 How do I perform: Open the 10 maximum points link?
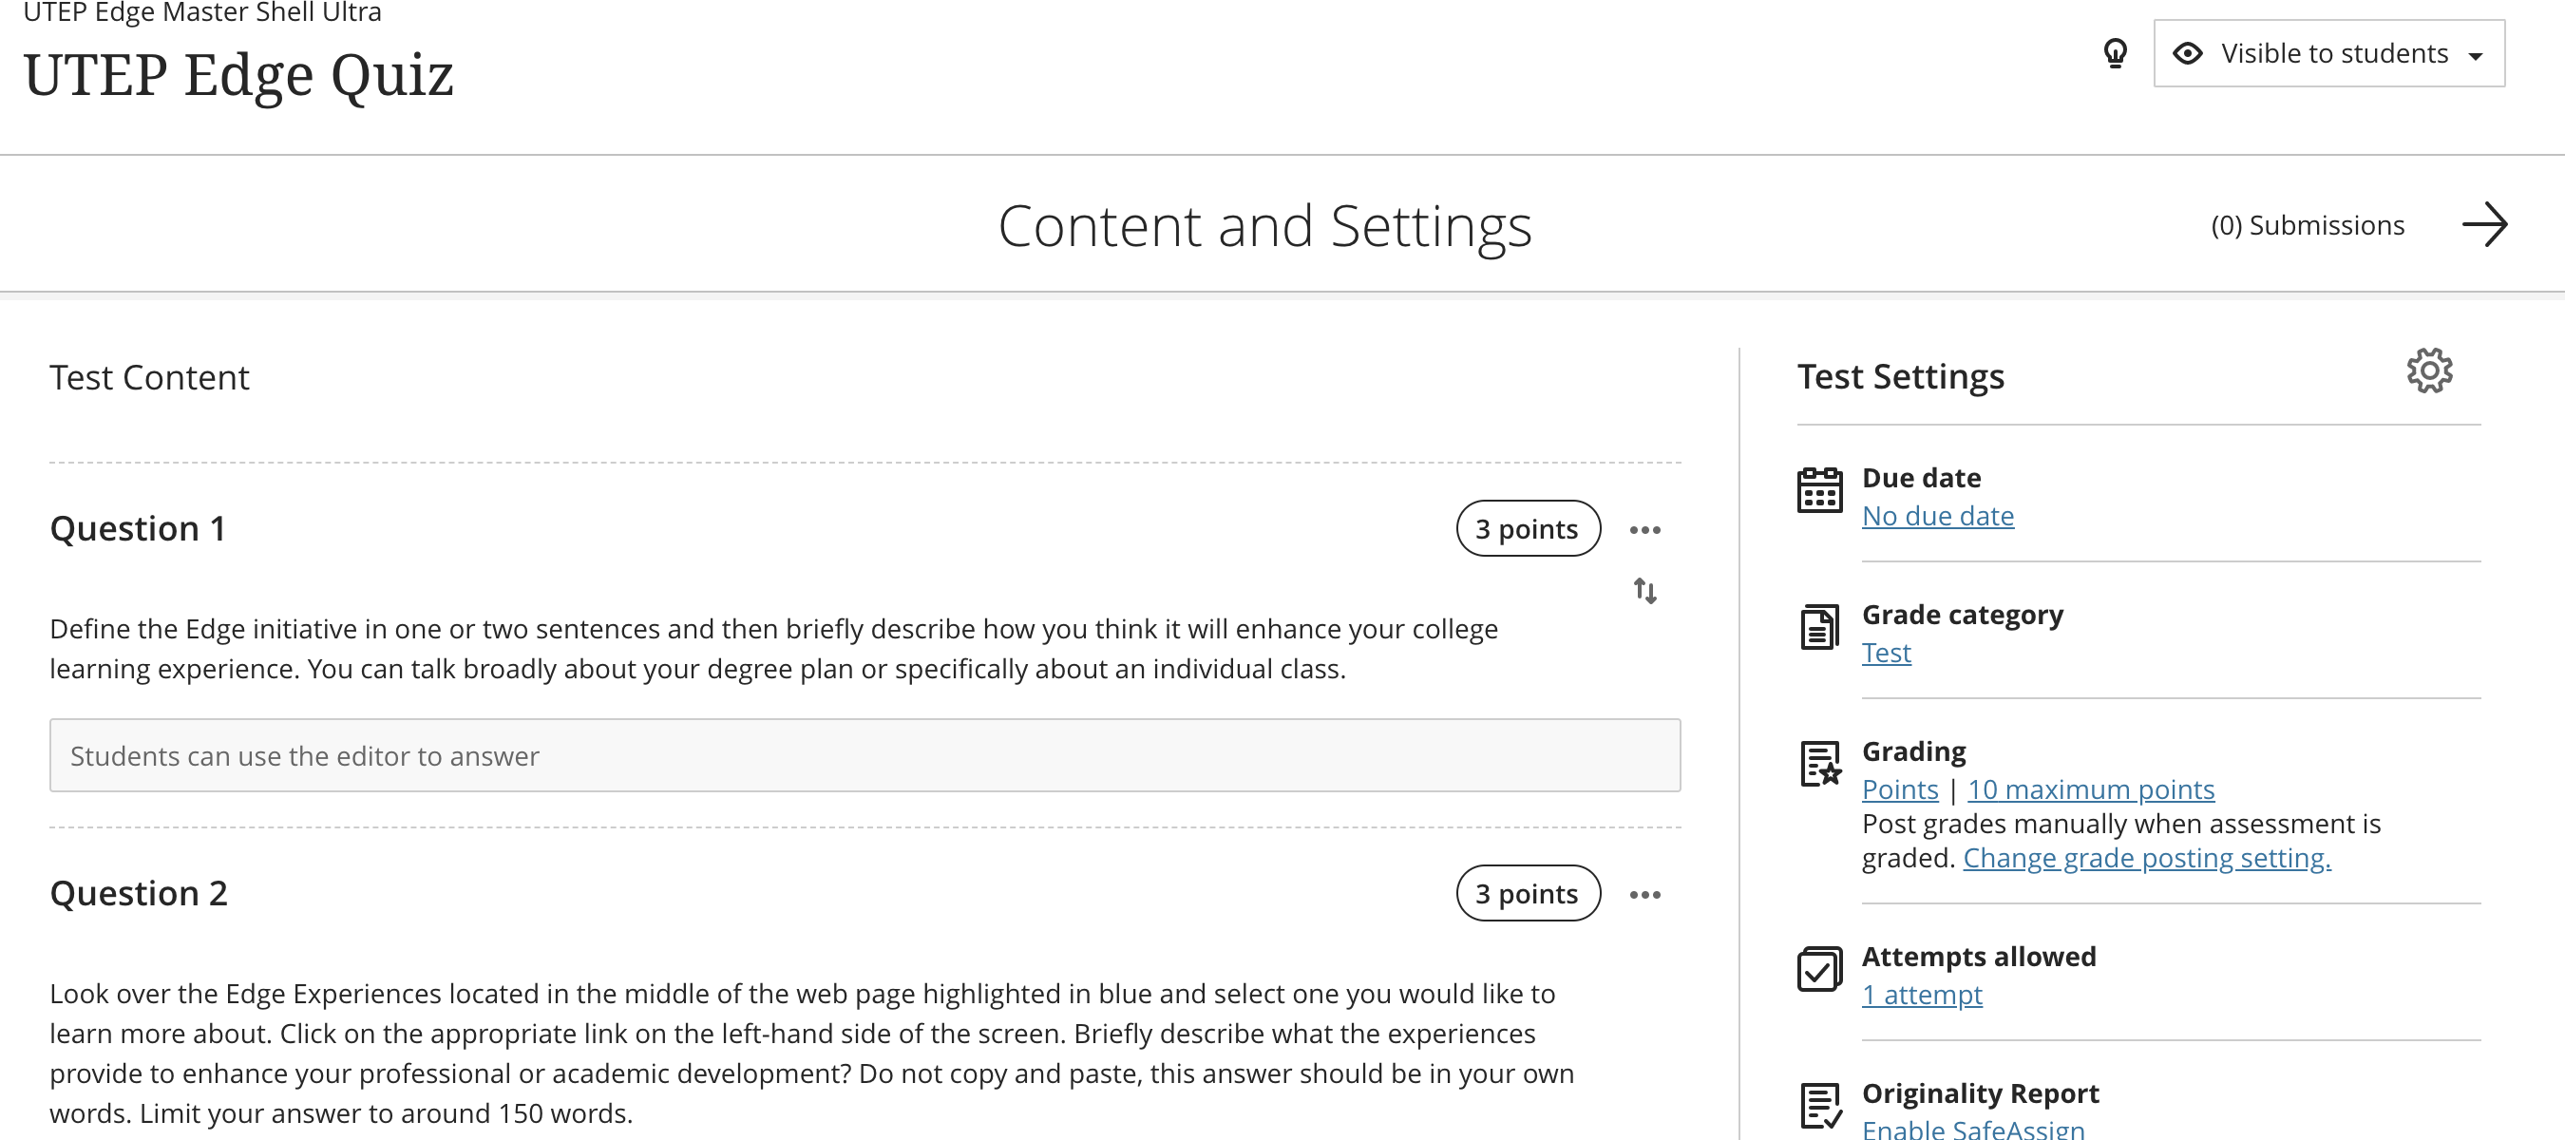[x=2090, y=789]
